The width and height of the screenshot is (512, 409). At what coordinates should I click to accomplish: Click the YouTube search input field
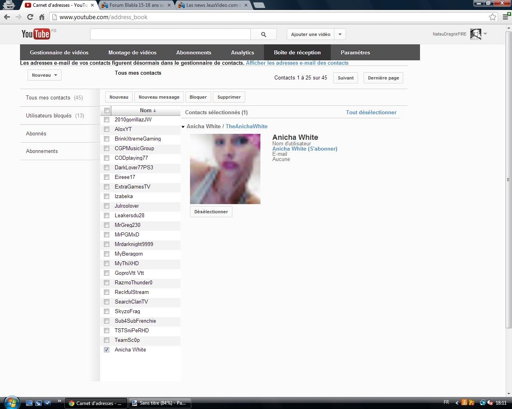coord(170,34)
